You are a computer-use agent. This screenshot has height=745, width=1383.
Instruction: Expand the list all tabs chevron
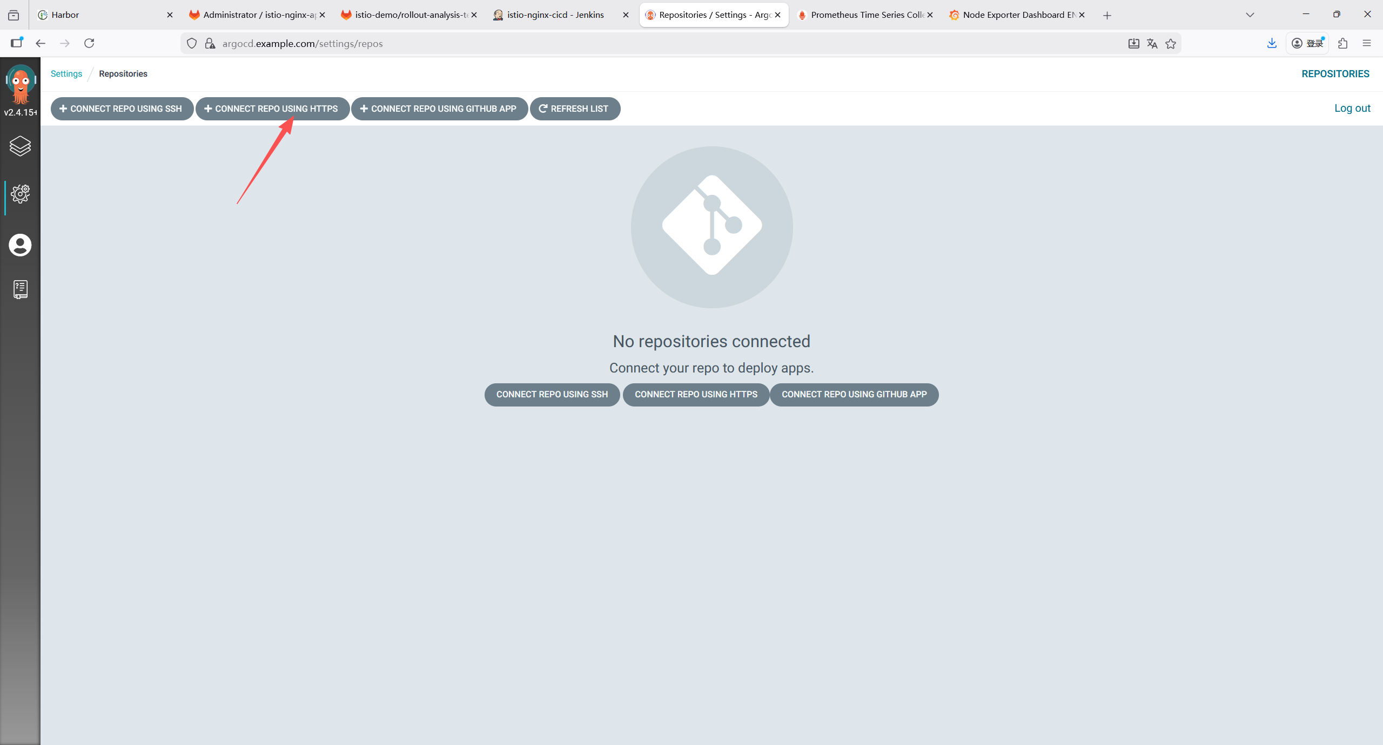(x=1250, y=15)
